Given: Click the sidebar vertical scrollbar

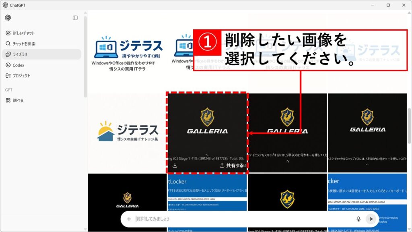Looking at the screenshot, I should [x=85, y=56].
